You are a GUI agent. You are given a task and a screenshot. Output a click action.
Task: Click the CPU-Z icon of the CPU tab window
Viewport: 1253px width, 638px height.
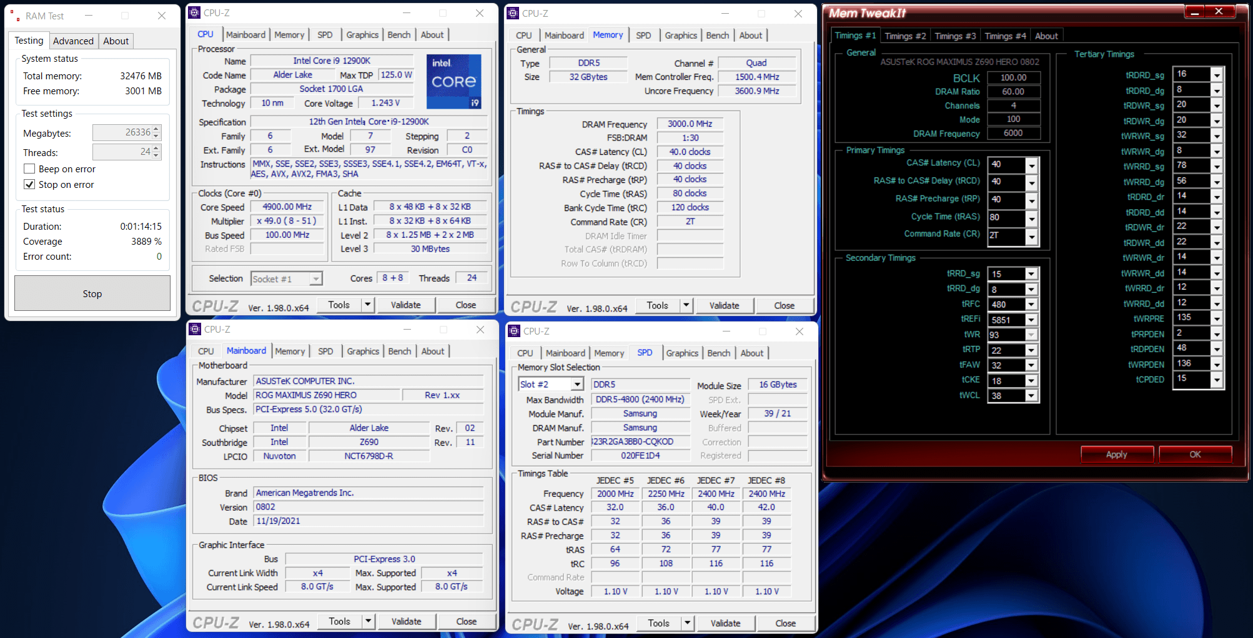click(195, 12)
